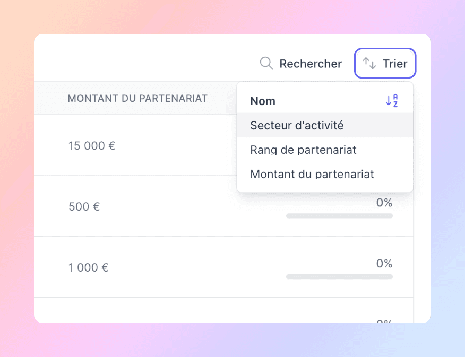Open the 1 000 € partnership row

(223, 267)
